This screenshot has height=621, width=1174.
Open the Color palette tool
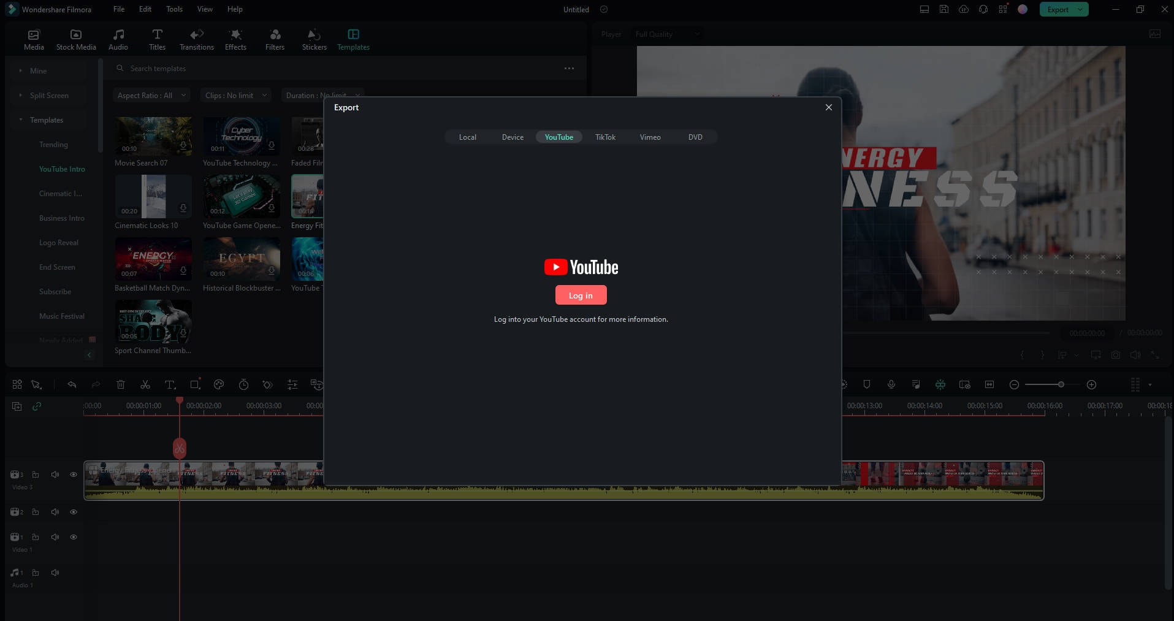click(x=219, y=384)
